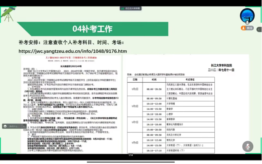This screenshot has height=164, width=262.
Task: Click the 04补考工作 green title banner
Action: tap(93, 29)
